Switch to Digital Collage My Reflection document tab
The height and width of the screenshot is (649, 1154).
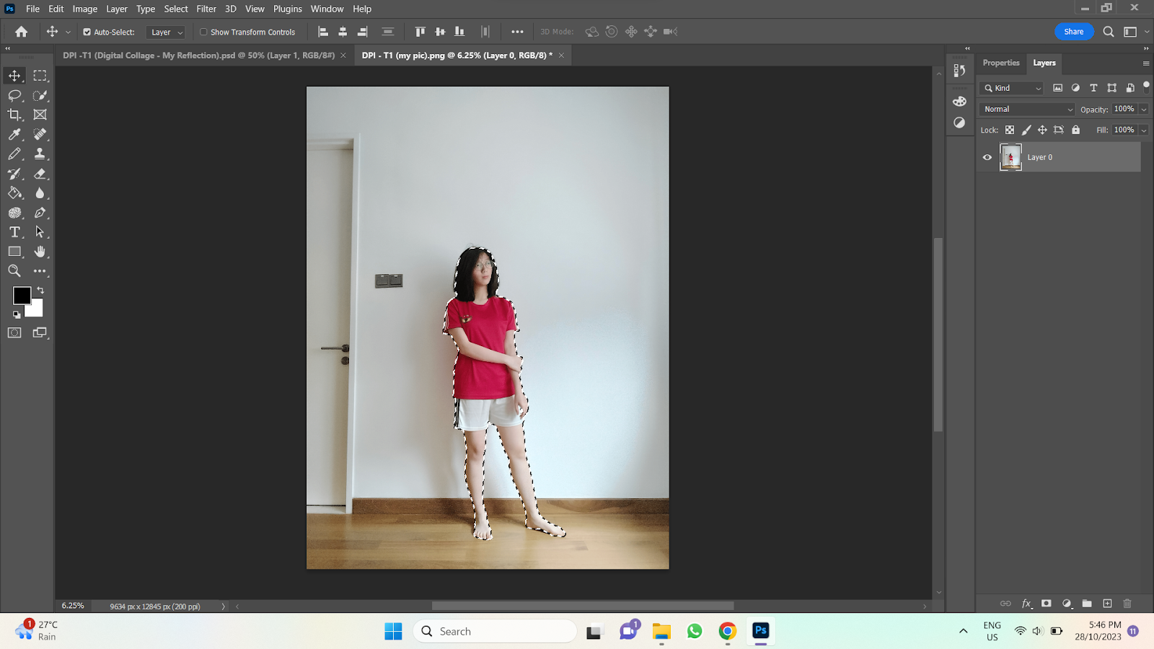[199, 56]
